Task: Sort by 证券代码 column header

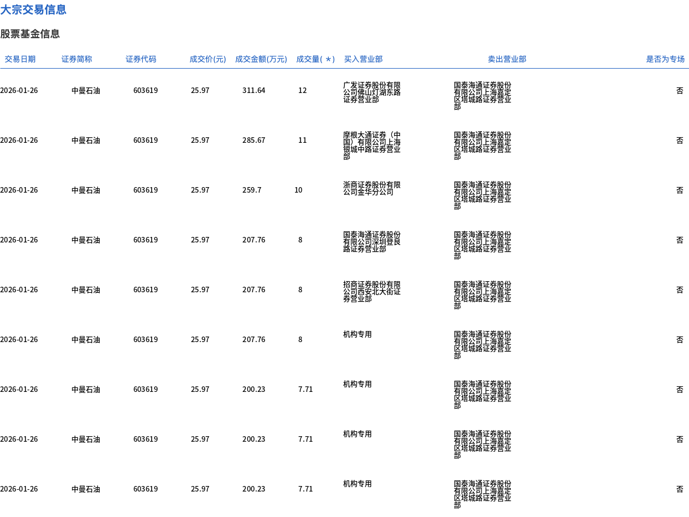Action: point(141,59)
